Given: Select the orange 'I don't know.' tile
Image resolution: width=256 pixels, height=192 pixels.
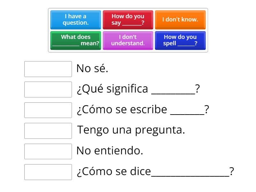Looking at the screenshot, I should coord(180,20).
